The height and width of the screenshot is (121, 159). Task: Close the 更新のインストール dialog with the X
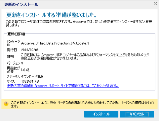[x=155, y=4]
